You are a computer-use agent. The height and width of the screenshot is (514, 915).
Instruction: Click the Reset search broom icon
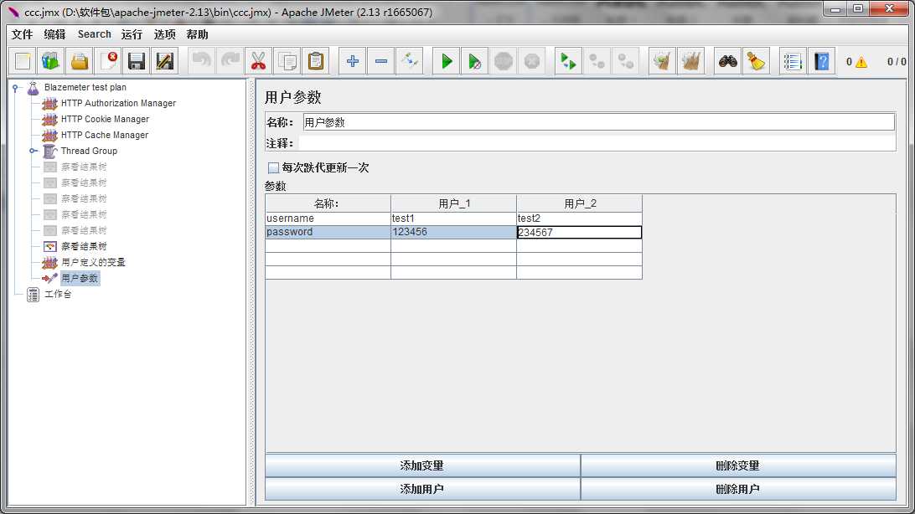pyautogui.click(x=757, y=60)
